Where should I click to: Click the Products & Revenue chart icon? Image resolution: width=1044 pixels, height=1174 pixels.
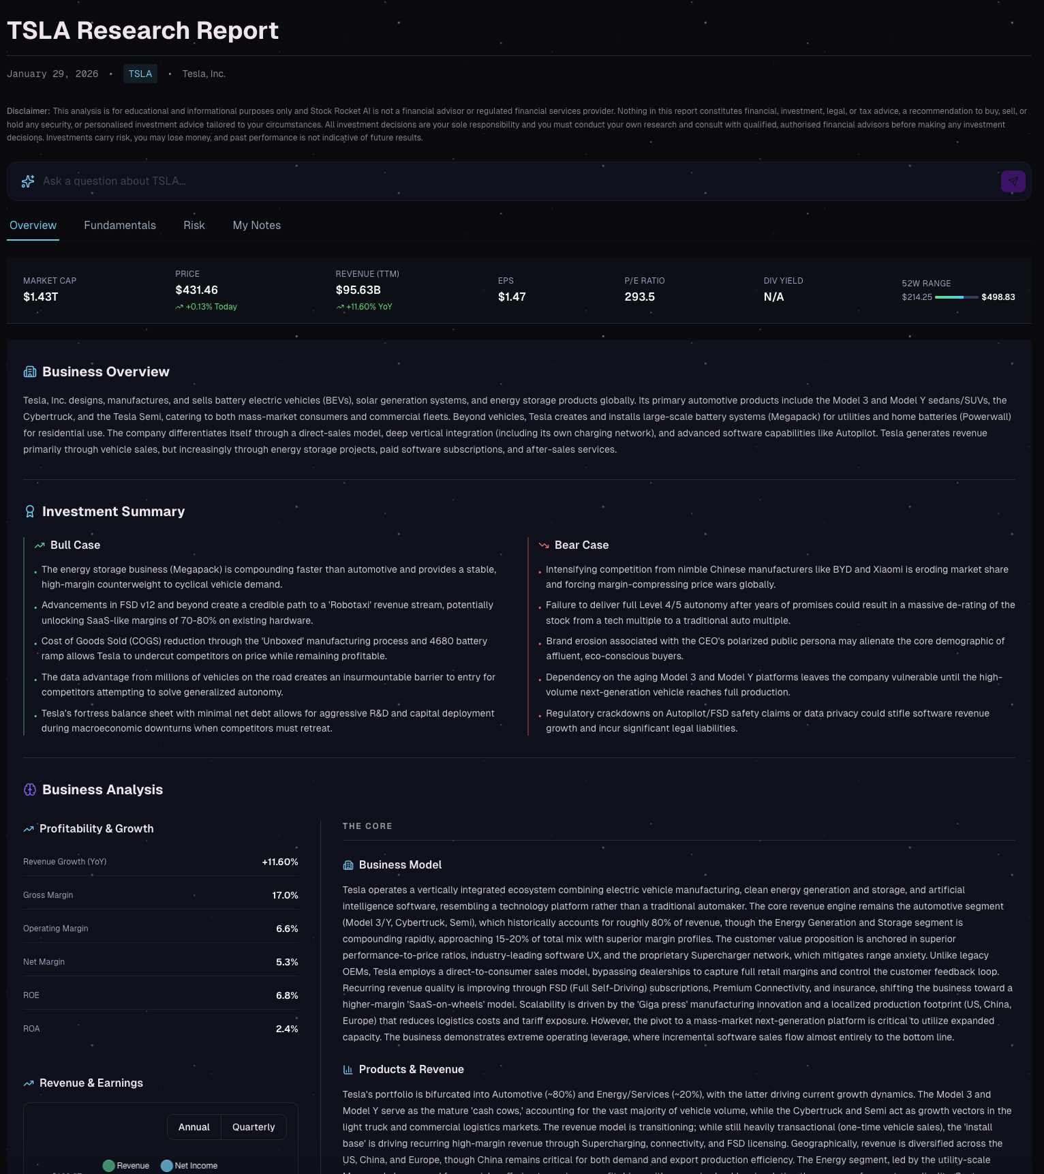pos(348,1070)
